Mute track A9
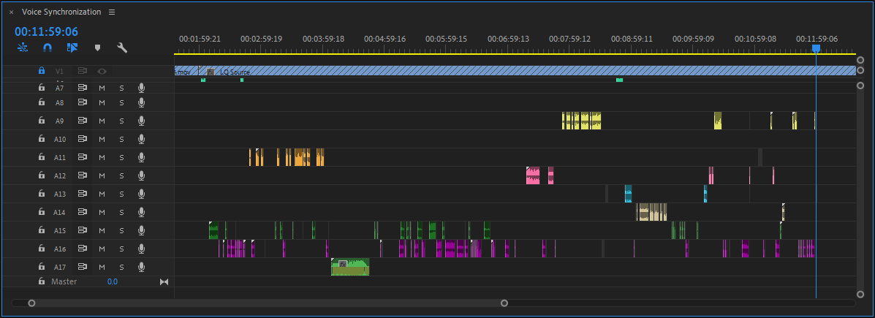This screenshot has height=318, width=875. (102, 121)
